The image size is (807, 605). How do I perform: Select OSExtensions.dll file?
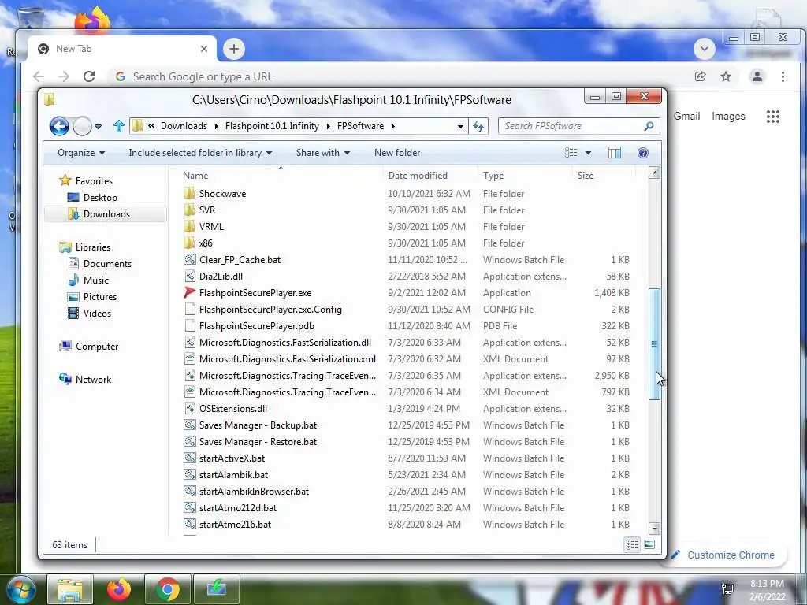coord(232,409)
